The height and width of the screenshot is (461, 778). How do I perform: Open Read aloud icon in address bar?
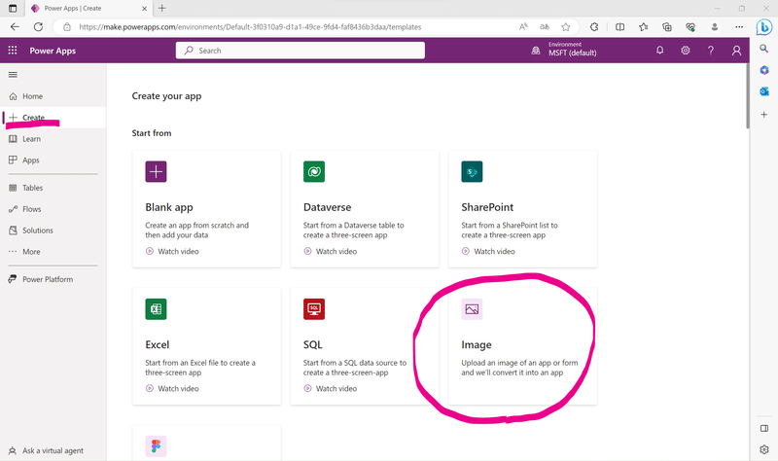pyautogui.click(x=523, y=27)
